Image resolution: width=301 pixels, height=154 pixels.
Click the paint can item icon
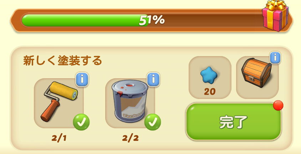pos(130,101)
